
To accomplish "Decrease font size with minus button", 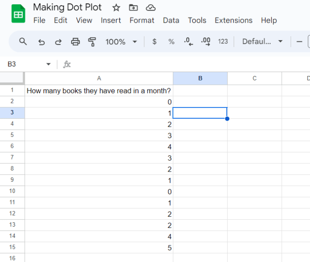I will coord(299,41).
